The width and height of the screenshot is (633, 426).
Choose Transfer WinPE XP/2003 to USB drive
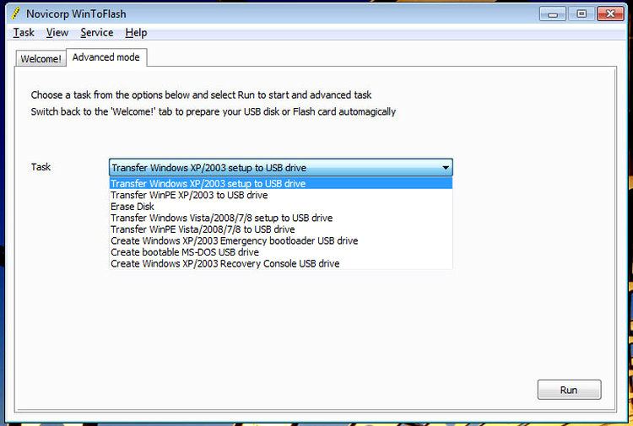coord(280,195)
